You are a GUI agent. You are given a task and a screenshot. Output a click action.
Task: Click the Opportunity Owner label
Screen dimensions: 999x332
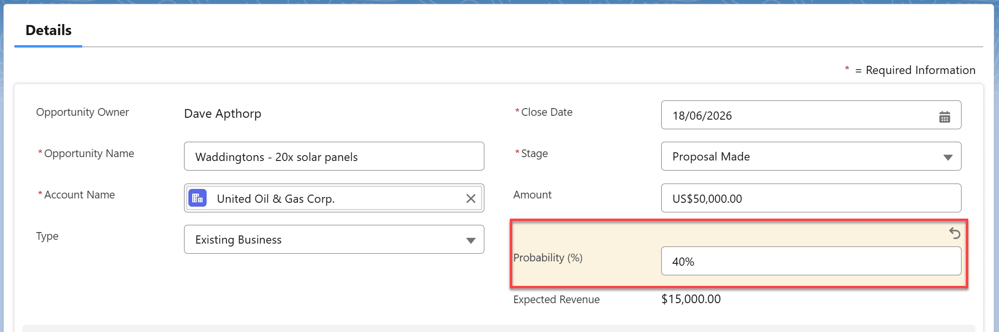click(82, 112)
